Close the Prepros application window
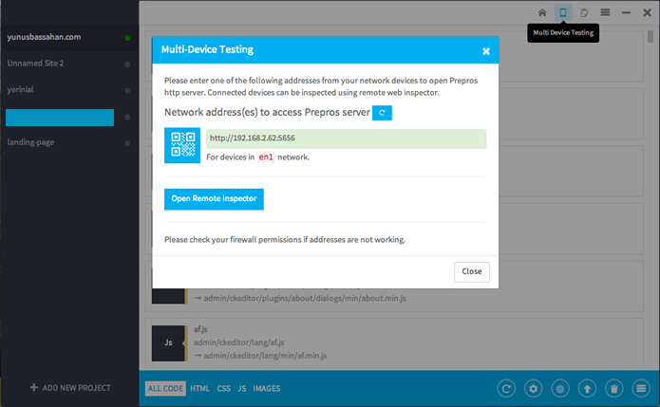The image size is (660, 407). [648, 12]
